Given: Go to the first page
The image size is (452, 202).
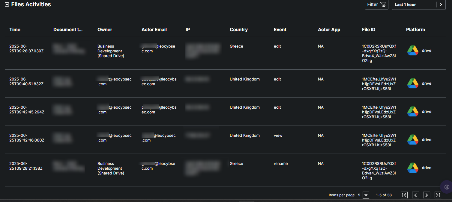Looking at the screenshot, I should coord(404,195).
